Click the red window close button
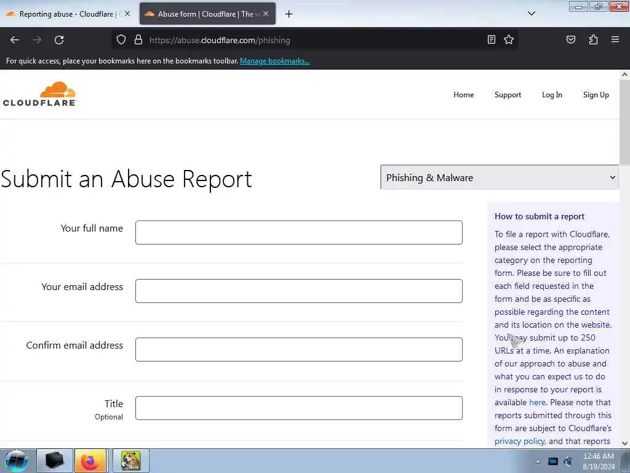The height and width of the screenshot is (473, 630). (619, 7)
